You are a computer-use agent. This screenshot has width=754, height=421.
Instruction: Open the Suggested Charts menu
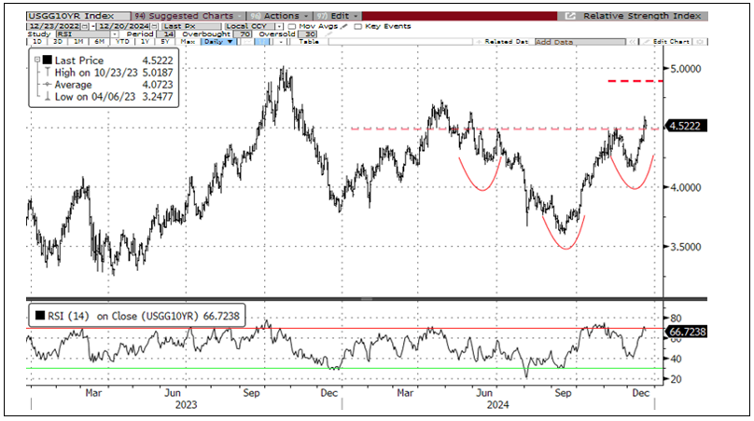coord(188,16)
